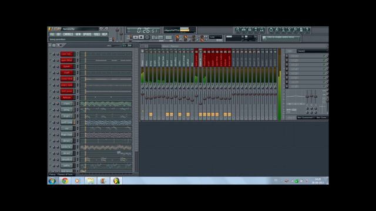This screenshot has height=211, width=376.
Task: Click the second window shortcut icon (step sequencer)
Action: 244,30
